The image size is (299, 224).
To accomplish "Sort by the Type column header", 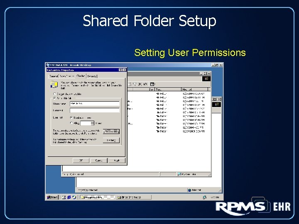I will [x=168, y=89].
